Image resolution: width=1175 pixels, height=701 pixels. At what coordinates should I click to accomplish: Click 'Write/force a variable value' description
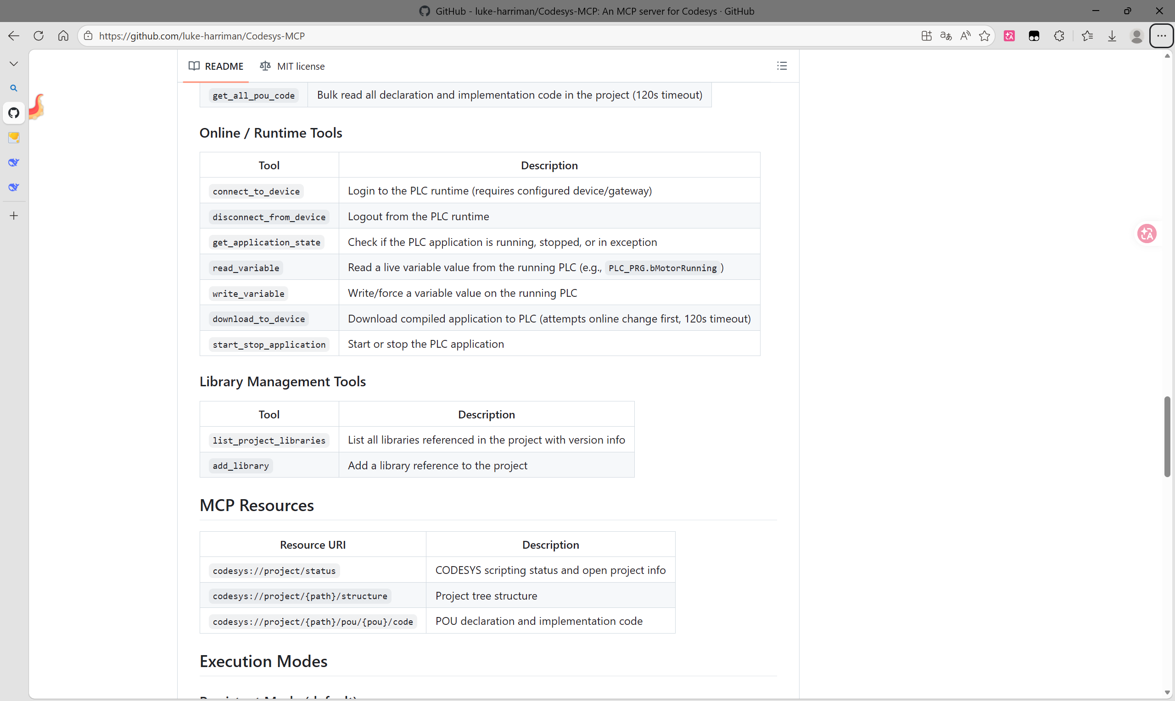pyautogui.click(x=463, y=293)
